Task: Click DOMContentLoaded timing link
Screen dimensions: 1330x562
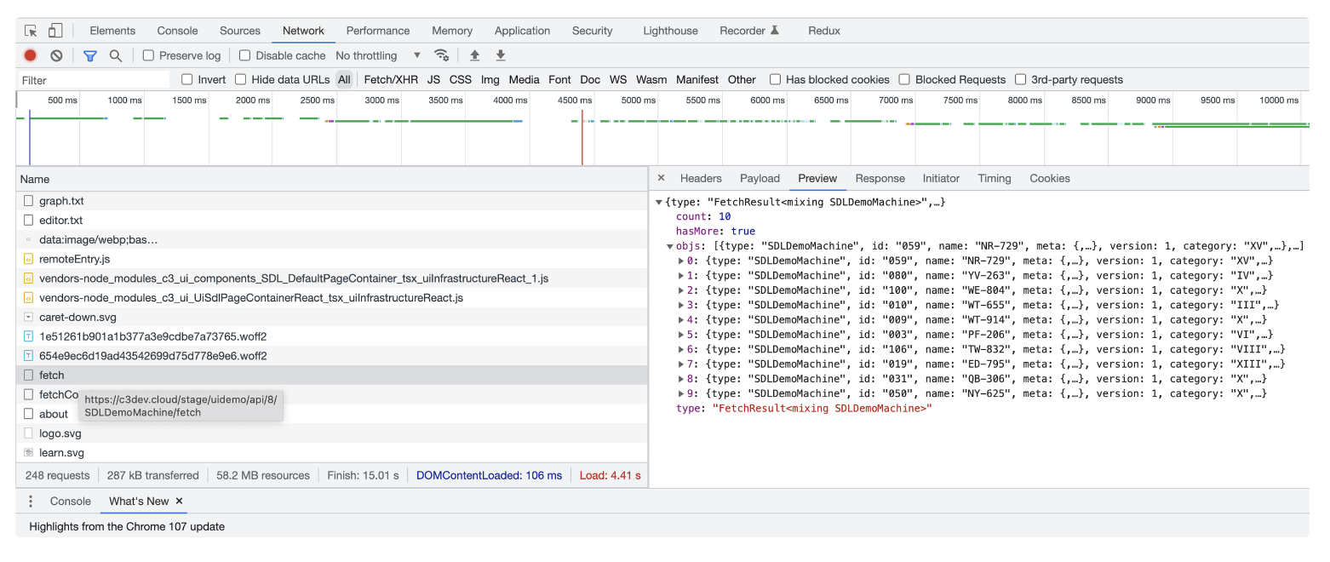Action: pyautogui.click(x=490, y=475)
